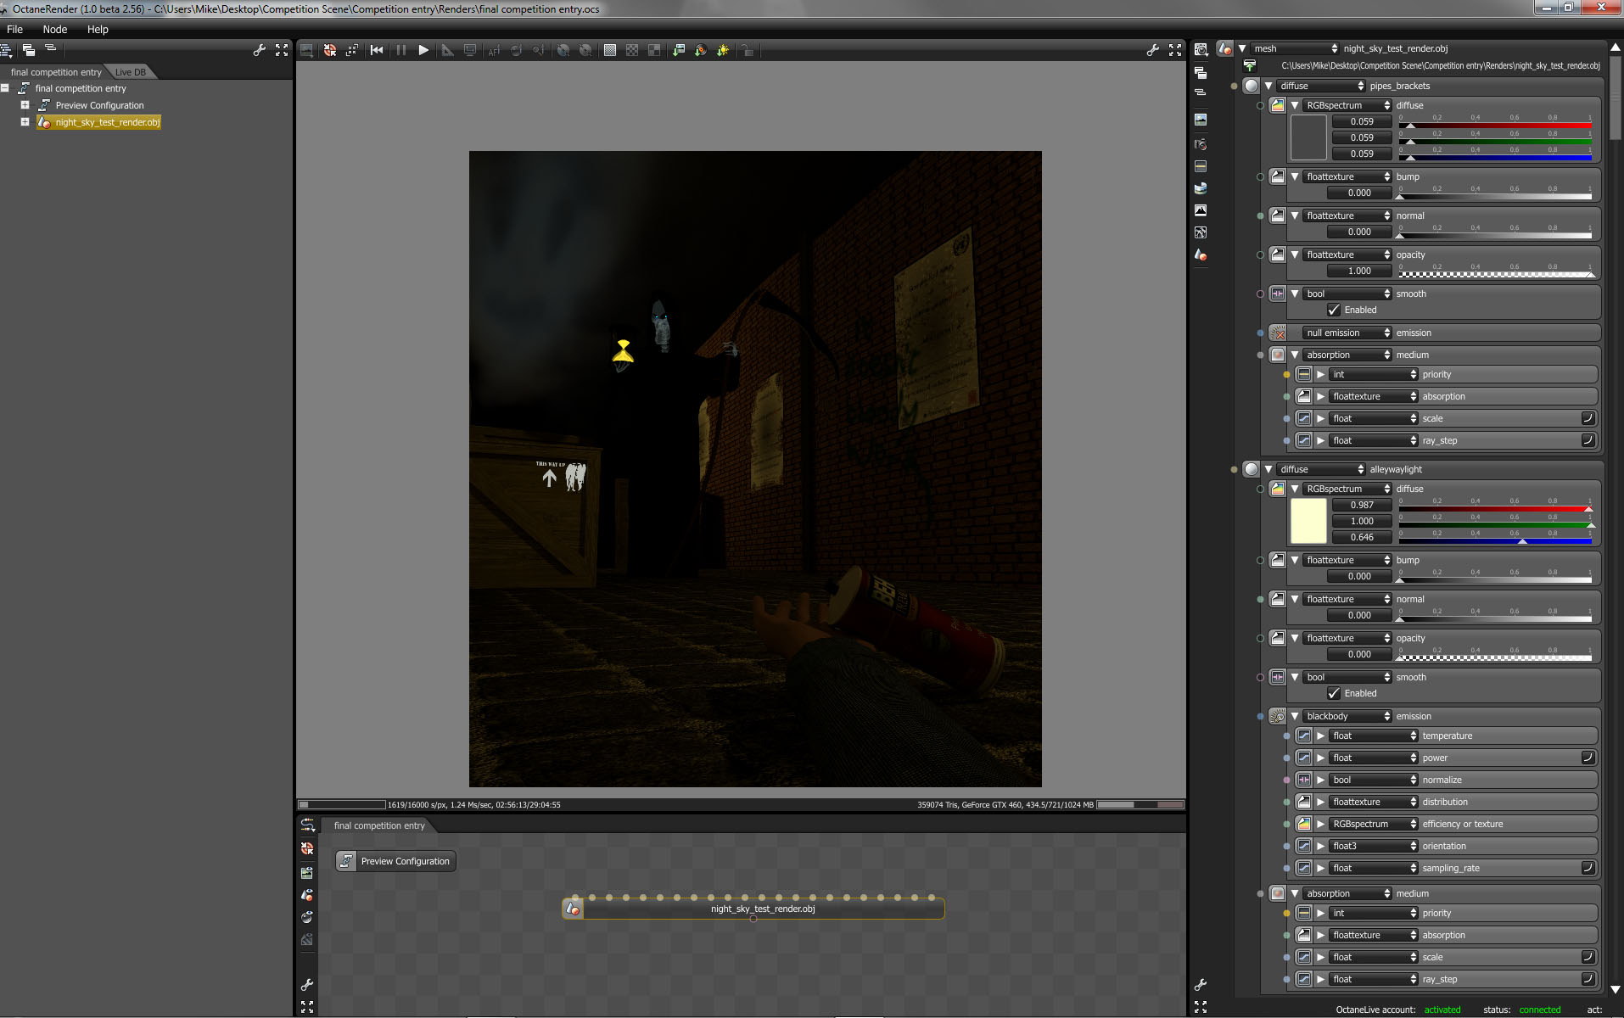This screenshot has height=1018, width=1624.
Task: Click the node graph auto-layout icon
Action: (307, 826)
